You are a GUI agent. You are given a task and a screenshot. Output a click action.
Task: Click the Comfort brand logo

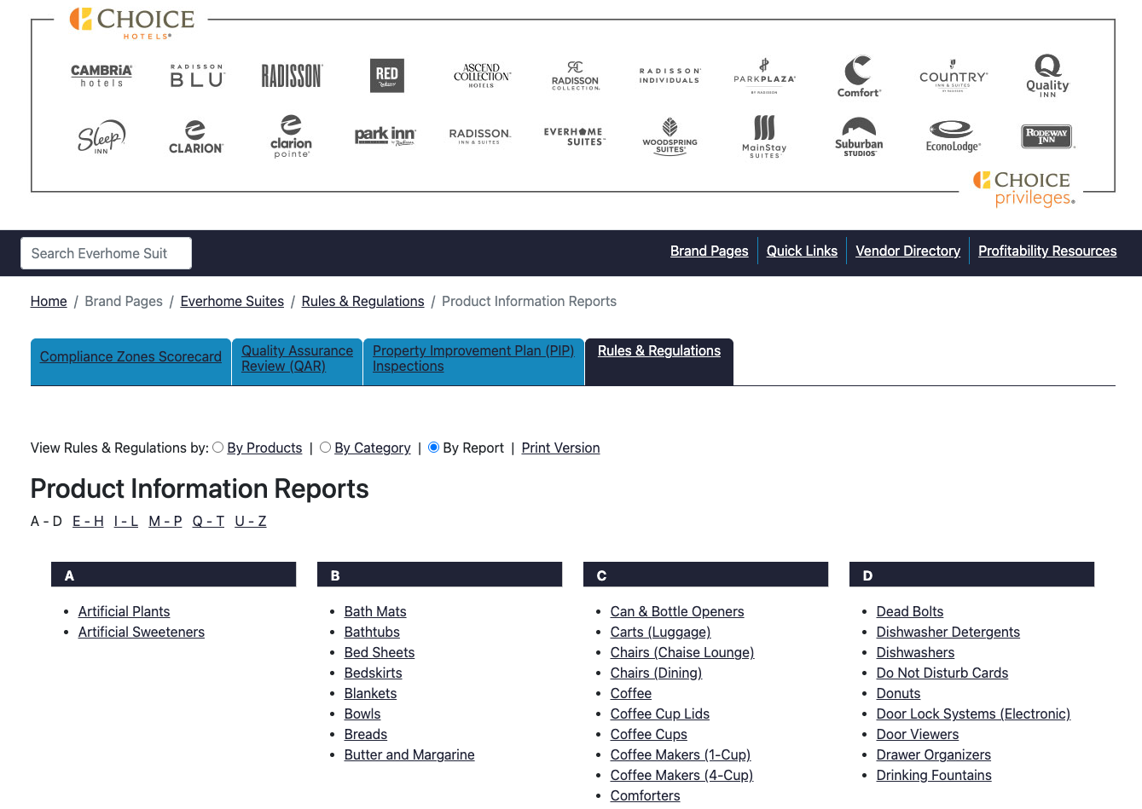[x=859, y=76]
